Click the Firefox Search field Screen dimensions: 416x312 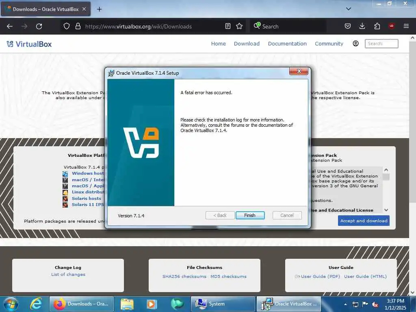pos(288,26)
